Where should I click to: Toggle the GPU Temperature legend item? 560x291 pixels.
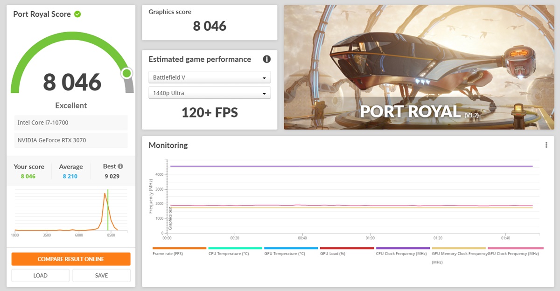[x=291, y=251]
